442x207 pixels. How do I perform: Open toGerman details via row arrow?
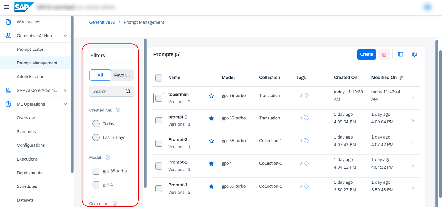(413, 98)
